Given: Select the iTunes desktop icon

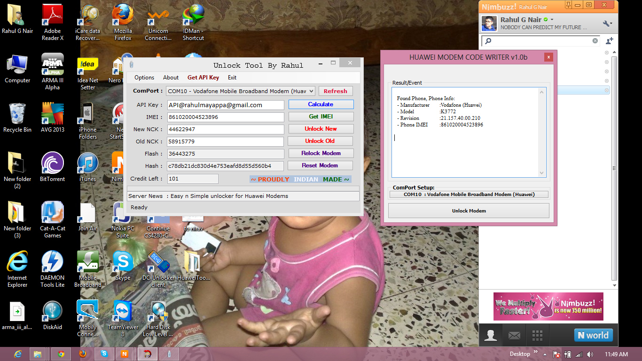Looking at the screenshot, I should 88,167.
